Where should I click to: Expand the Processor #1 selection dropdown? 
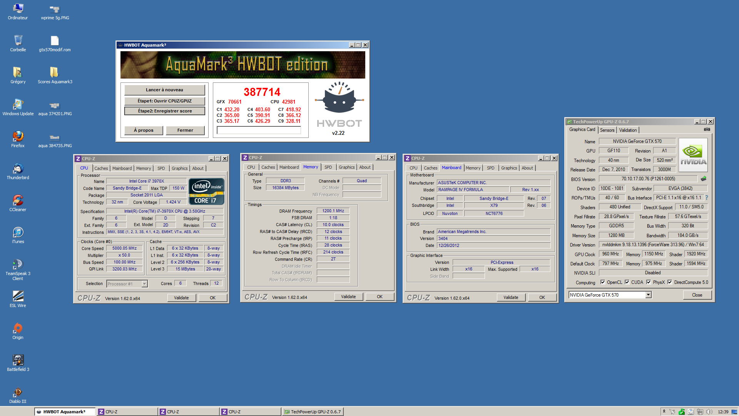coord(144,284)
